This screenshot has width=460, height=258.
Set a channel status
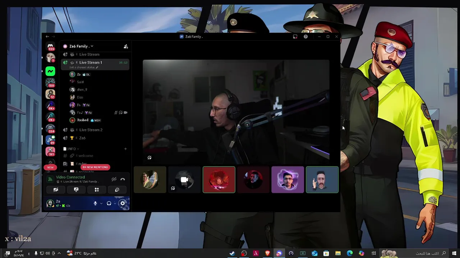point(83,67)
